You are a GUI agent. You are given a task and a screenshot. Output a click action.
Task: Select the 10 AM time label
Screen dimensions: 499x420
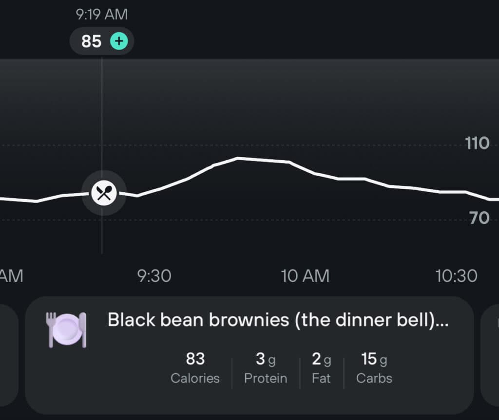(306, 275)
